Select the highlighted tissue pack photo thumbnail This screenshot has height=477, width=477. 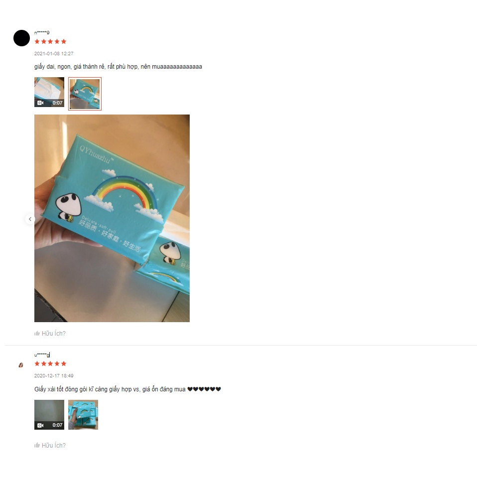coord(85,94)
